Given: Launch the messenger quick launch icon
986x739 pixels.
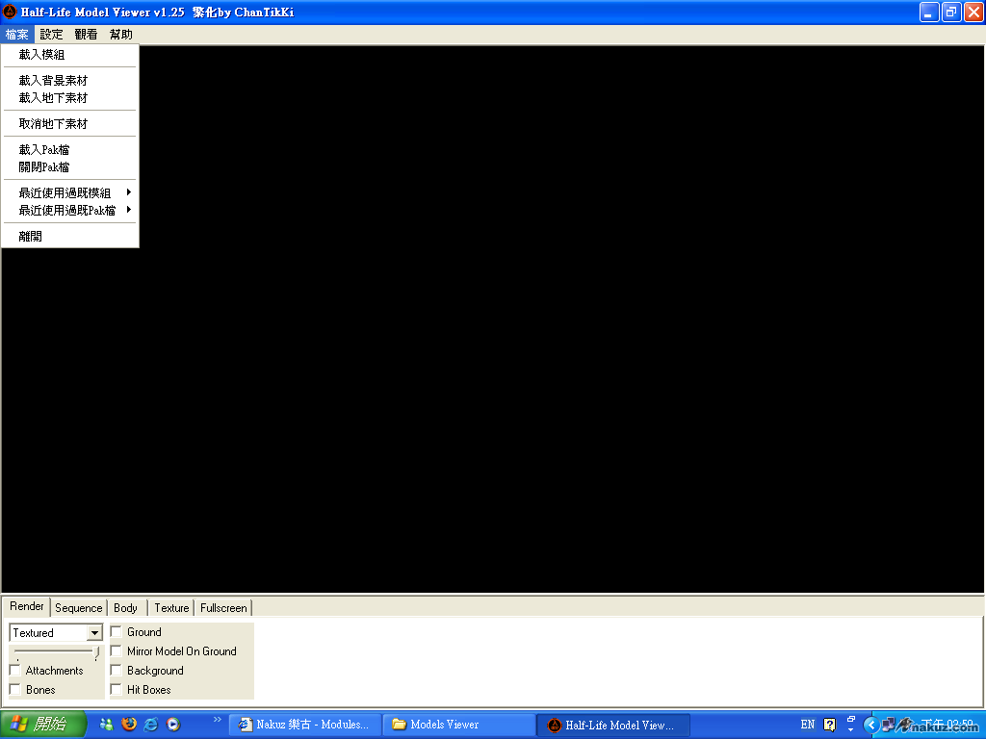Looking at the screenshot, I should click(x=107, y=725).
